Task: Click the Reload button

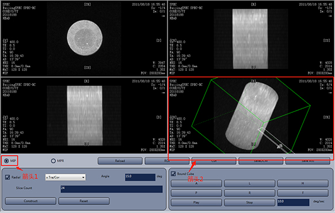Action: click(120, 161)
